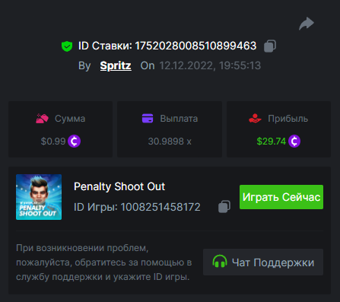Viewport: 340px width, 302px height.
Task: Click the purple coin next to $29.74
Action: [x=294, y=141]
